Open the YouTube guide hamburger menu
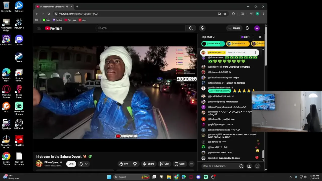Image resolution: width=322 pixels, height=181 pixels. 39,28
